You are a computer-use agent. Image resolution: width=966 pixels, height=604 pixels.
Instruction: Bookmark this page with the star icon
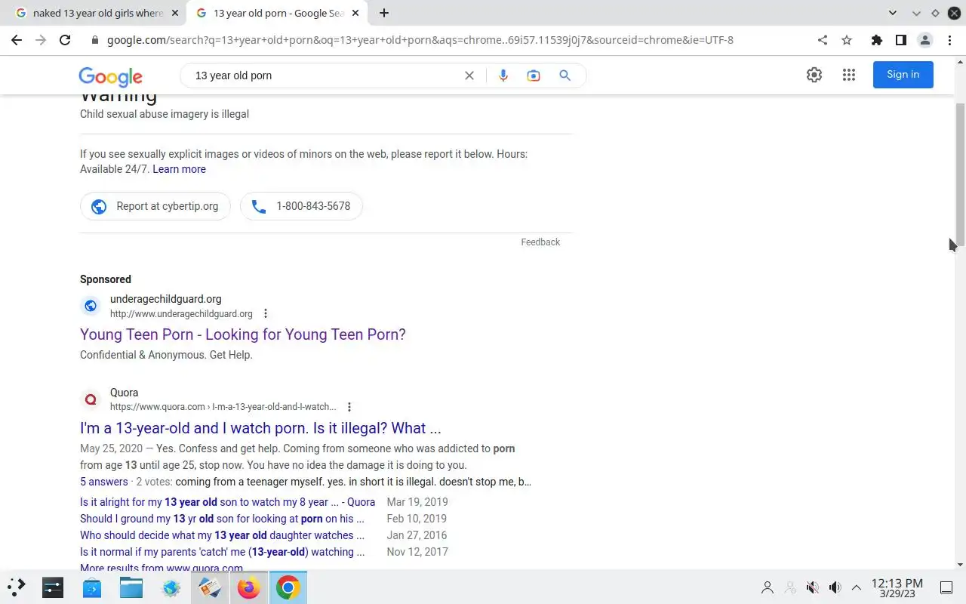click(x=847, y=40)
